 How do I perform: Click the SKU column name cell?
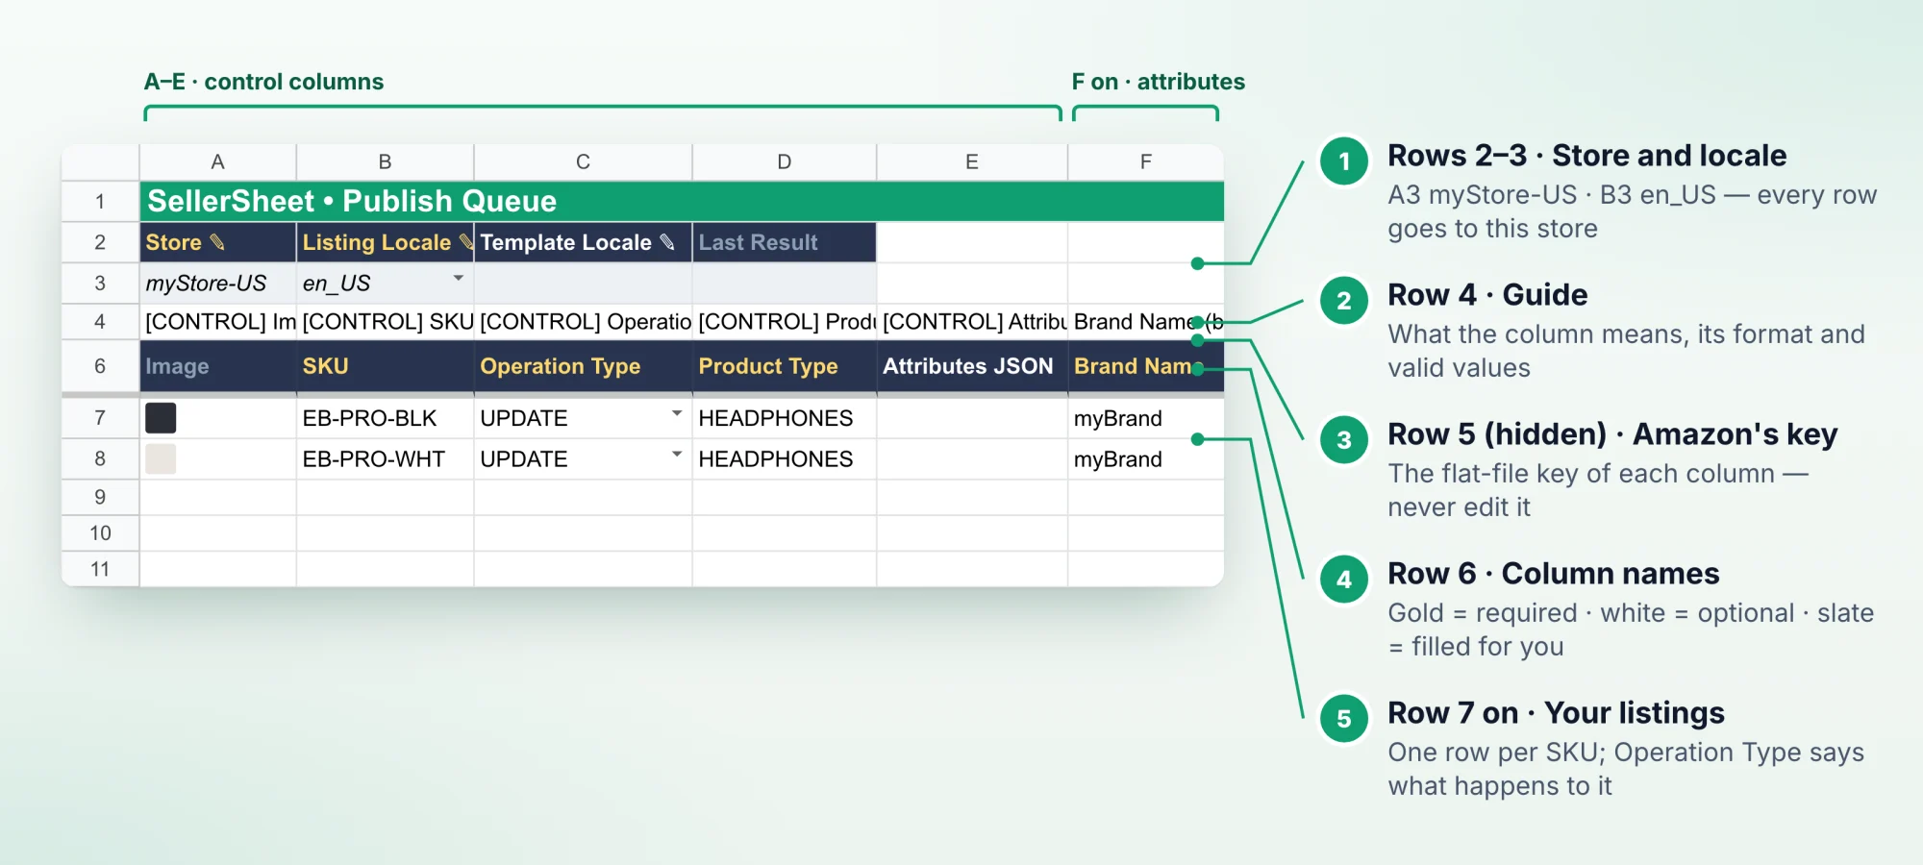(385, 366)
